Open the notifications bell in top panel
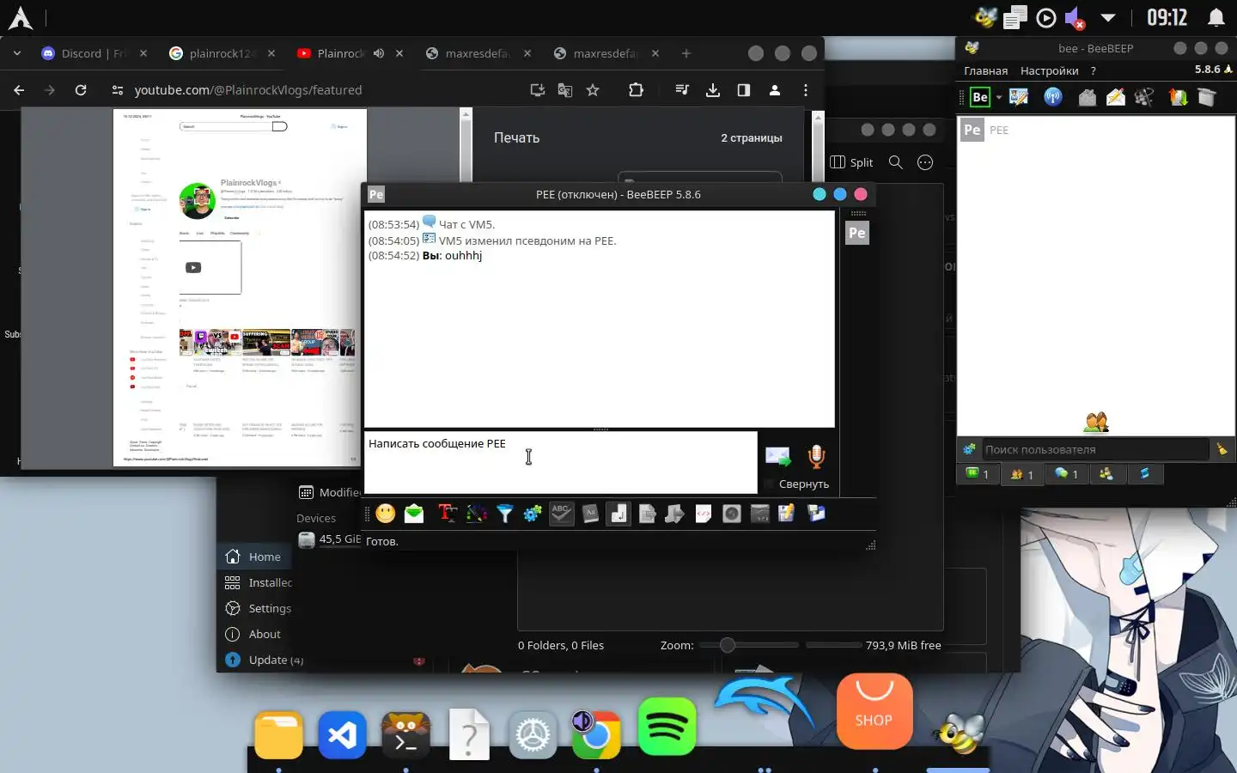 [x=1216, y=17]
